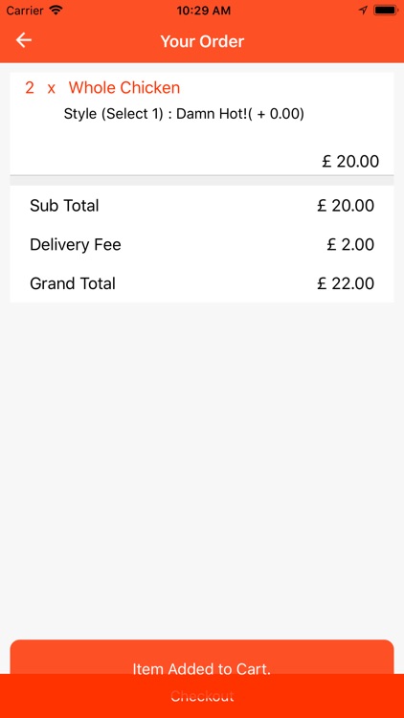Click the Wi-Fi status icon
Image resolution: width=404 pixels, height=718 pixels.
(x=56, y=11)
